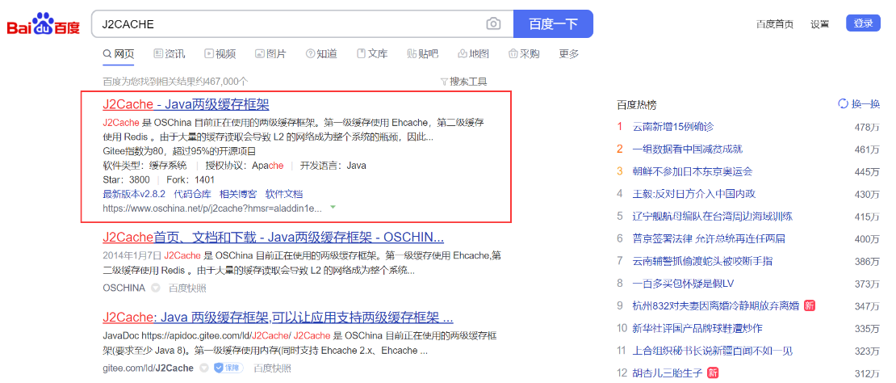Open 代码仓库 link

[x=193, y=194]
